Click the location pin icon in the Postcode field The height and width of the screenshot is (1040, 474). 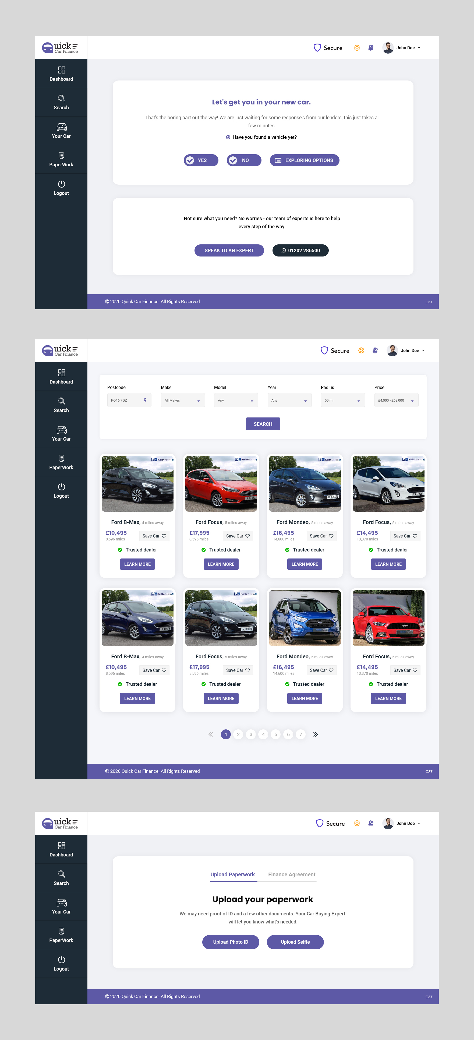pyautogui.click(x=145, y=400)
